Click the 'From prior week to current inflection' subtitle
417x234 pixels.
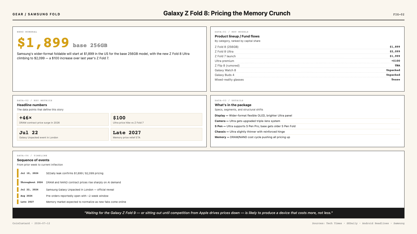[x=40, y=165]
